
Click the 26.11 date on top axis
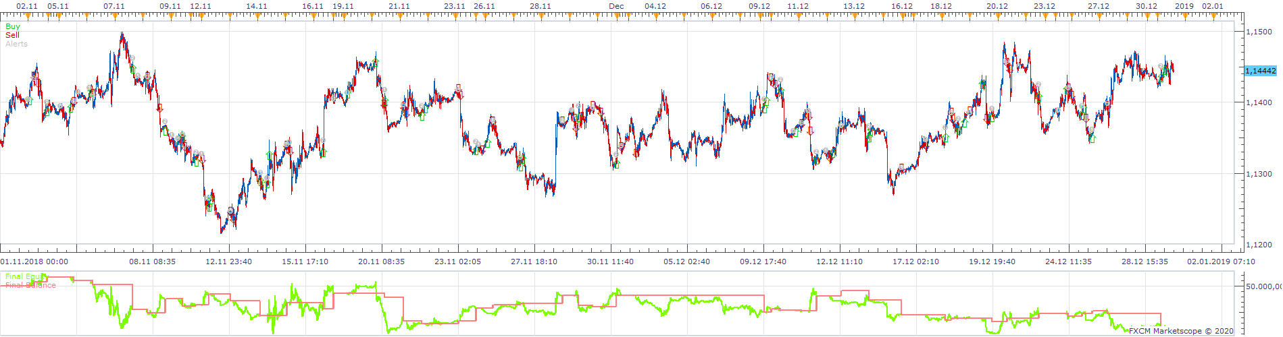click(484, 6)
